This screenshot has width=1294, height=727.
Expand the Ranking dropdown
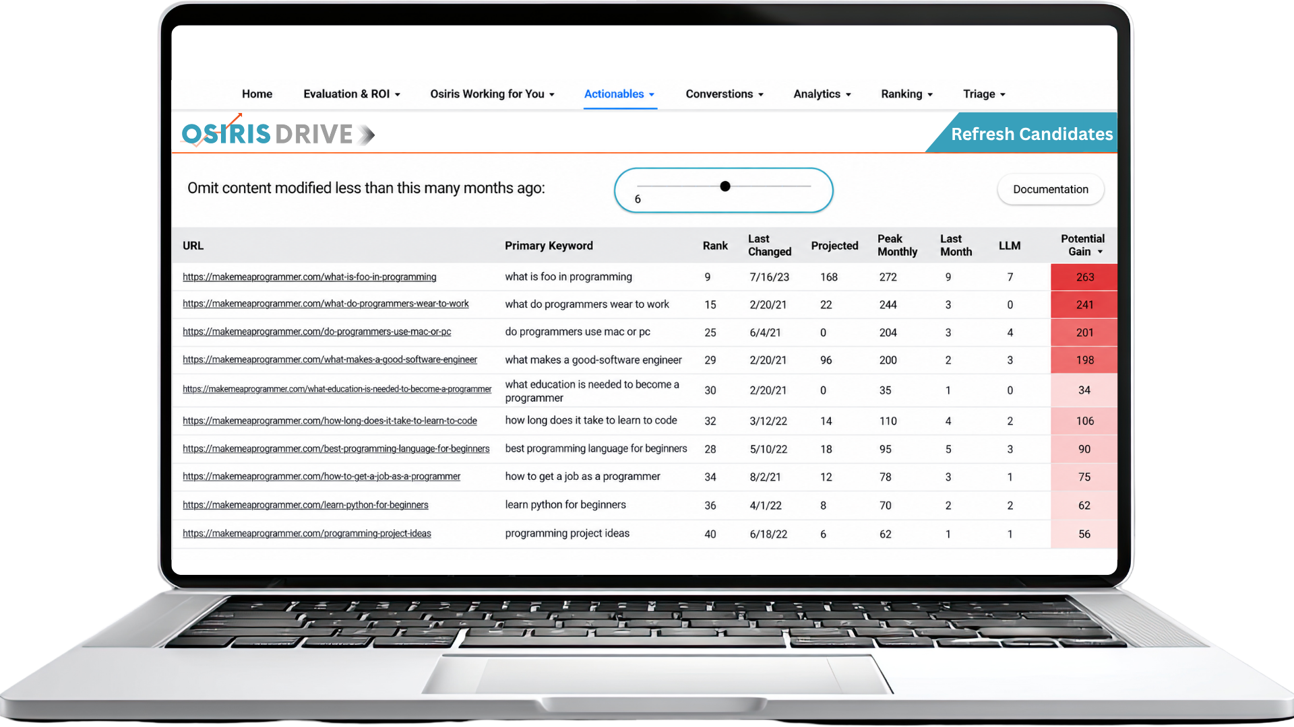point(907,94)
